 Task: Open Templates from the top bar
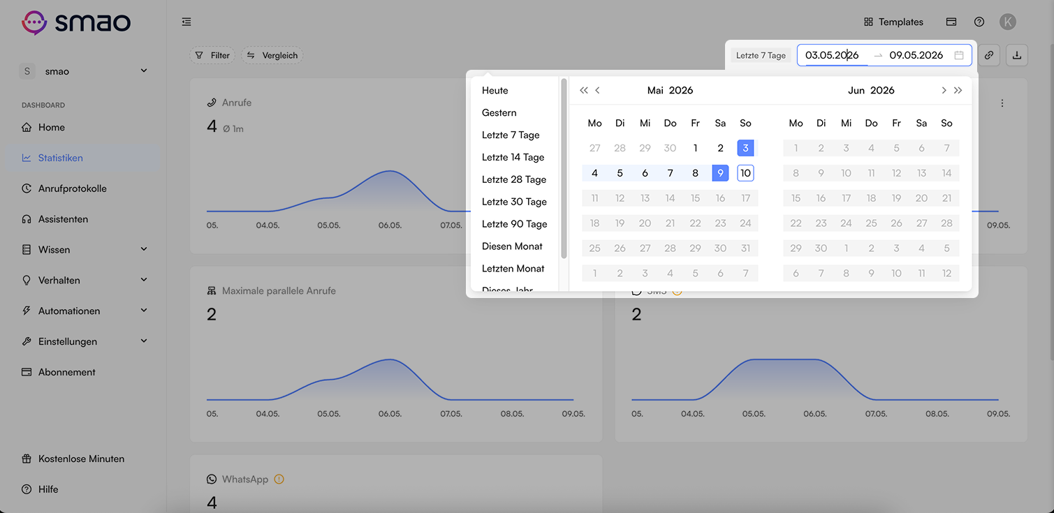coord(893,22)
